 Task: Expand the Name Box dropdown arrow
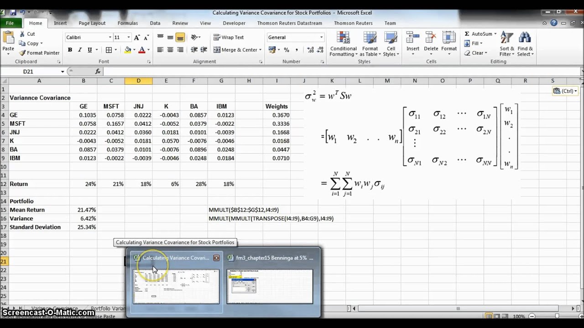tap(63, 72)
